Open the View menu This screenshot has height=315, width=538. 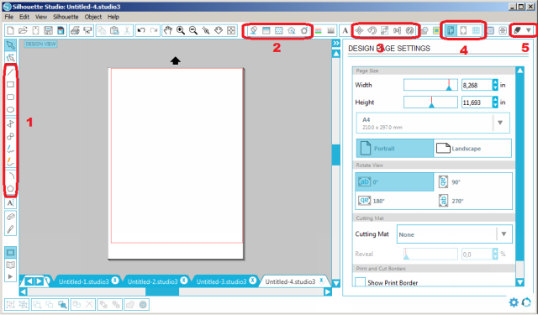[41, 17]
